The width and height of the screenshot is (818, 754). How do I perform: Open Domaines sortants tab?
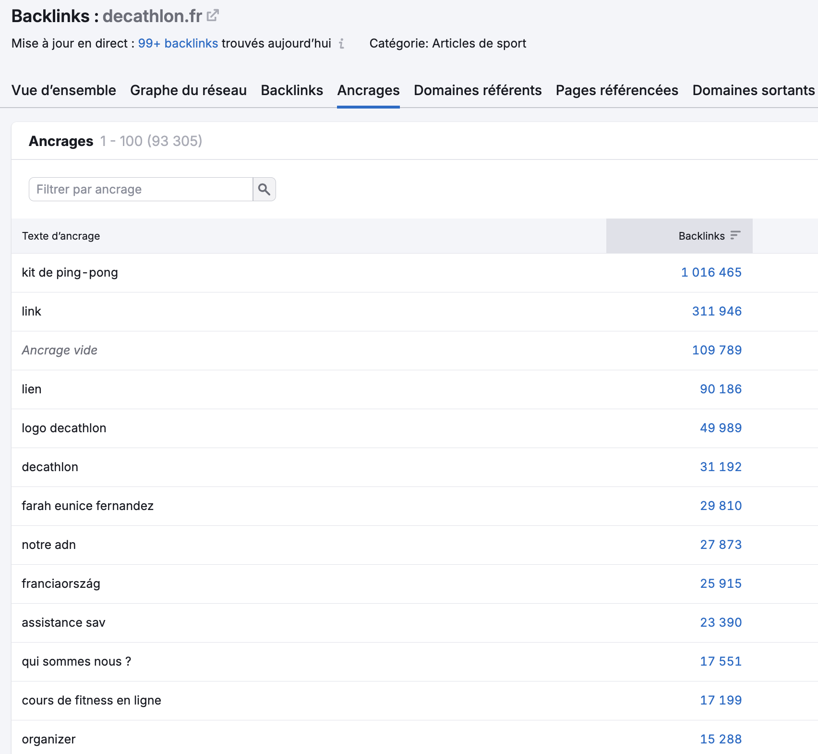coord(754,90)
